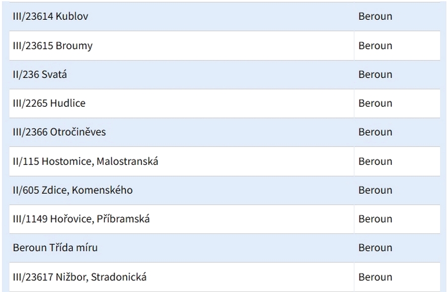Click Beroun district in the Kublov row
447x292 pixels.
coord(375,16)
